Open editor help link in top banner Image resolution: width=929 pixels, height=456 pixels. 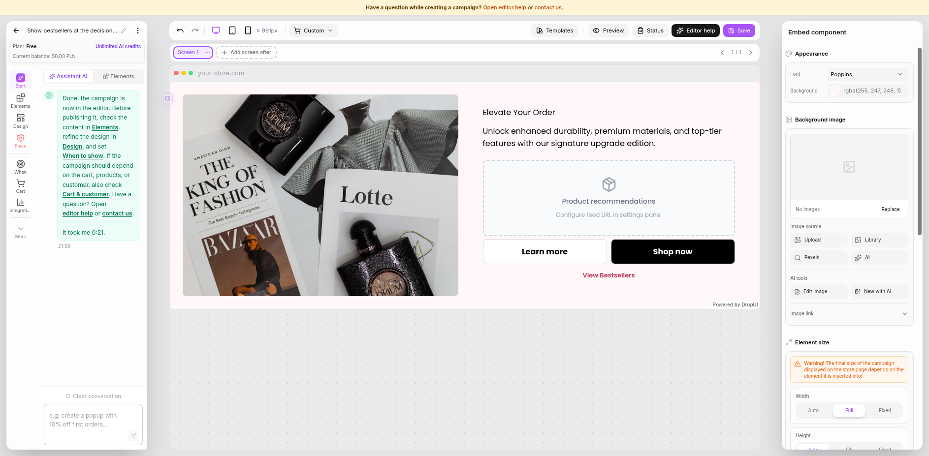[x=505, y=7]
